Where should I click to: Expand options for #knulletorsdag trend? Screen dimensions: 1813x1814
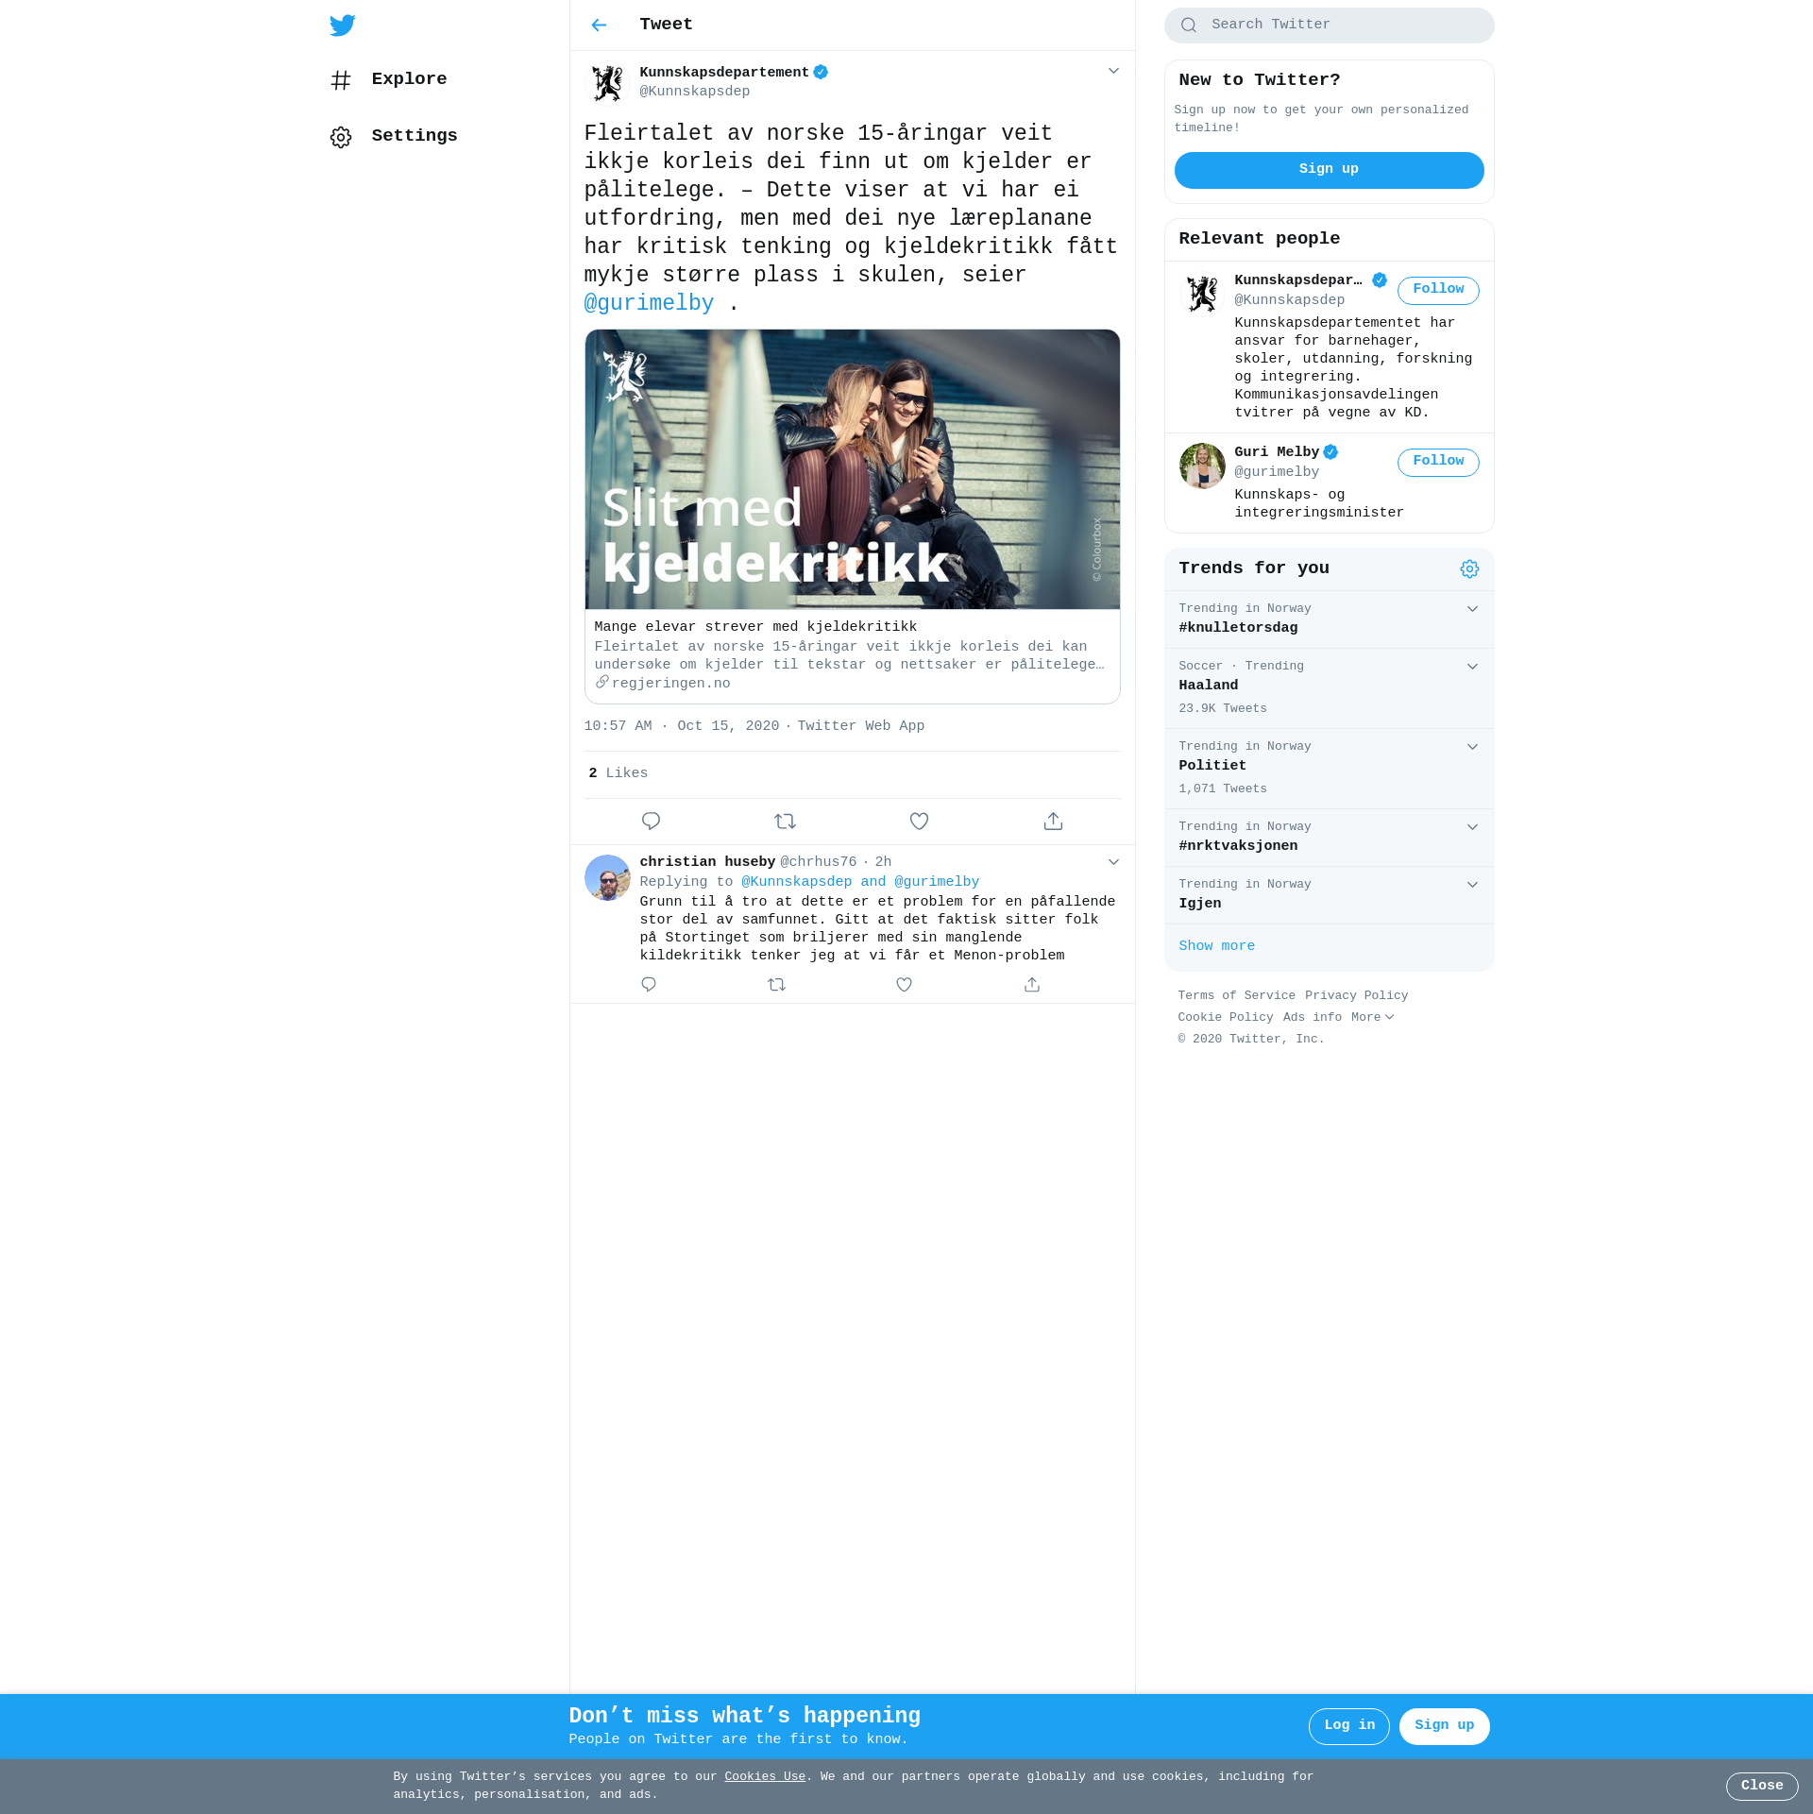coord(1472,609)
